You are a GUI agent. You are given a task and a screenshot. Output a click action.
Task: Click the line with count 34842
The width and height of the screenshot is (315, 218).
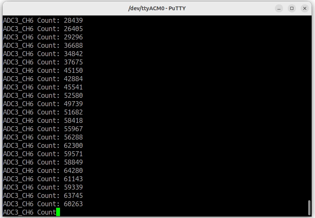pyautogui.click(x=43, y=54)
